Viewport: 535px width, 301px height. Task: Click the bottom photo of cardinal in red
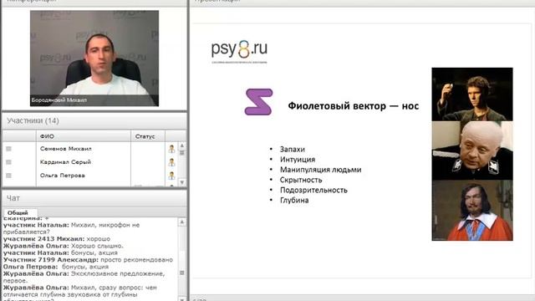click(472, 210)
